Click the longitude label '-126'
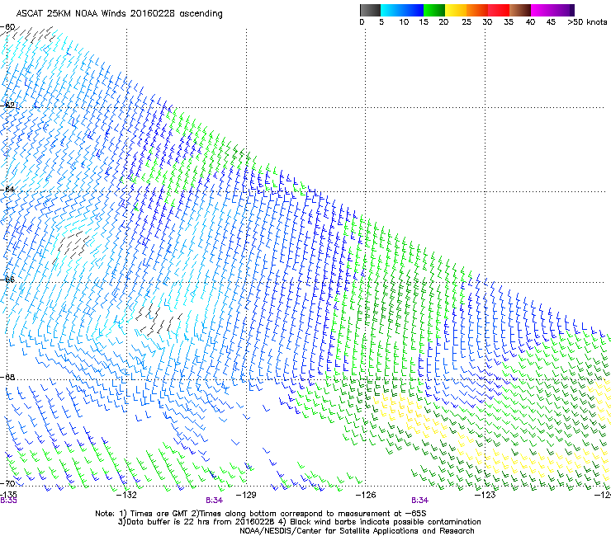 tap(366, 495)
